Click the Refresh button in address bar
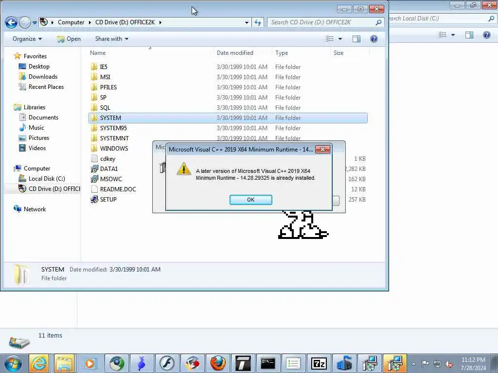The width and height of the screenshot is (498, 373). click(258, 22)
